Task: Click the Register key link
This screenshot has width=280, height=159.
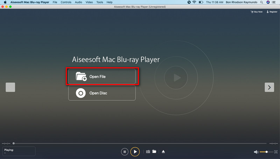Action: [x=272, y=12]
